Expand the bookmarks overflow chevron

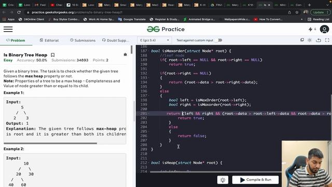tap(301, 19)
